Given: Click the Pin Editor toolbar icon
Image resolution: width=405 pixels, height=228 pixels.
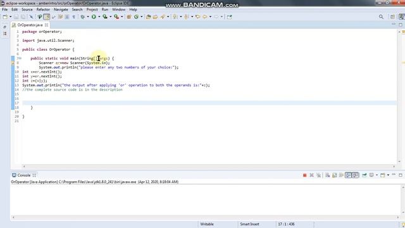Looking at the screenshot, I should [229, 17].
